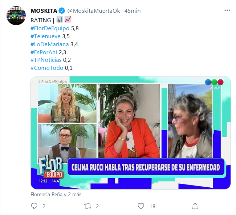Open the #FlorDeEquipo hashtag link
Screen dimensions: 236x215
pyautogui.click(x=50, y=28)
